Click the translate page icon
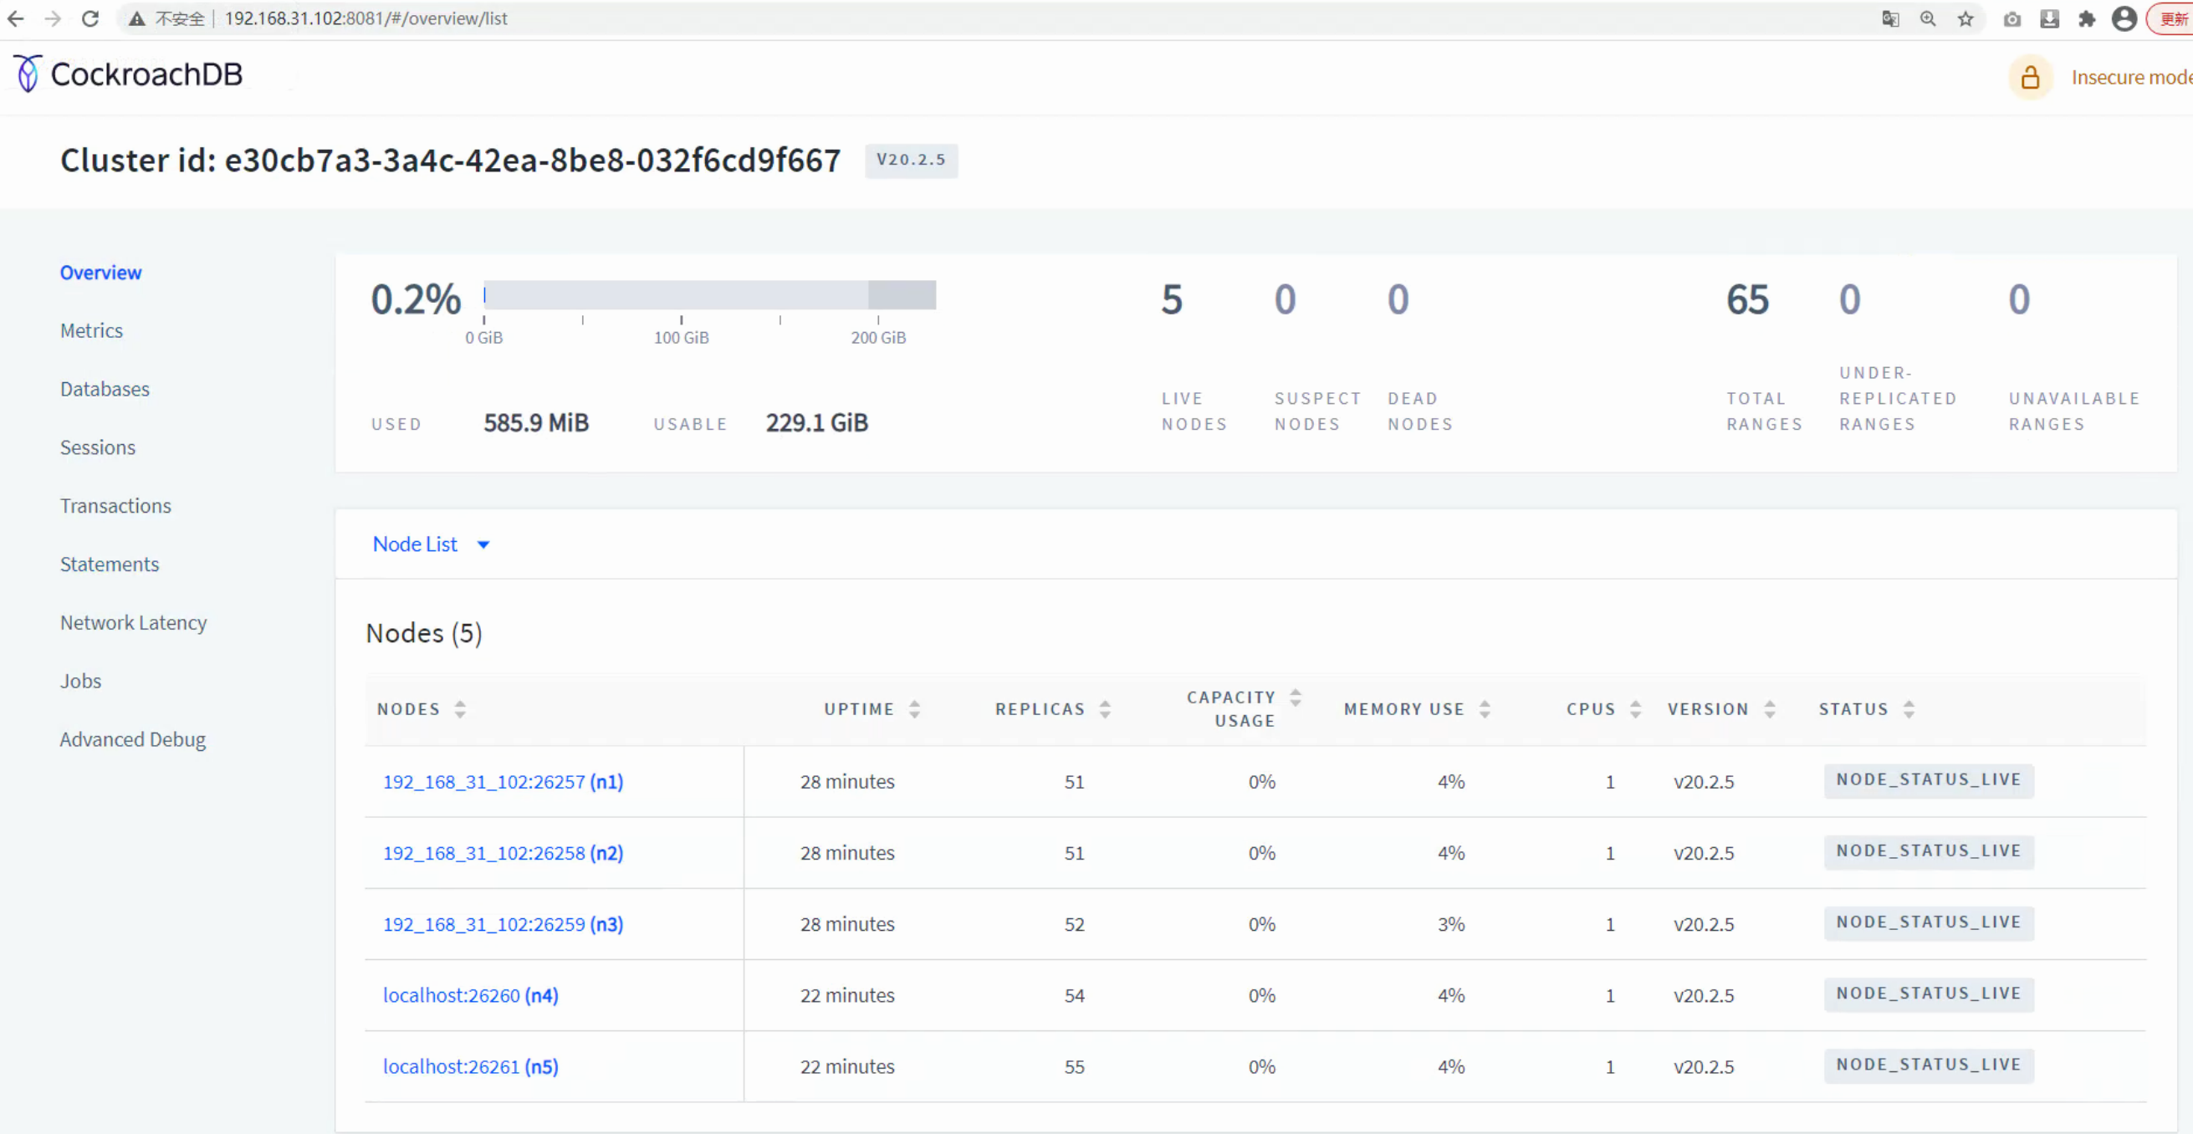 [1890, 18]
